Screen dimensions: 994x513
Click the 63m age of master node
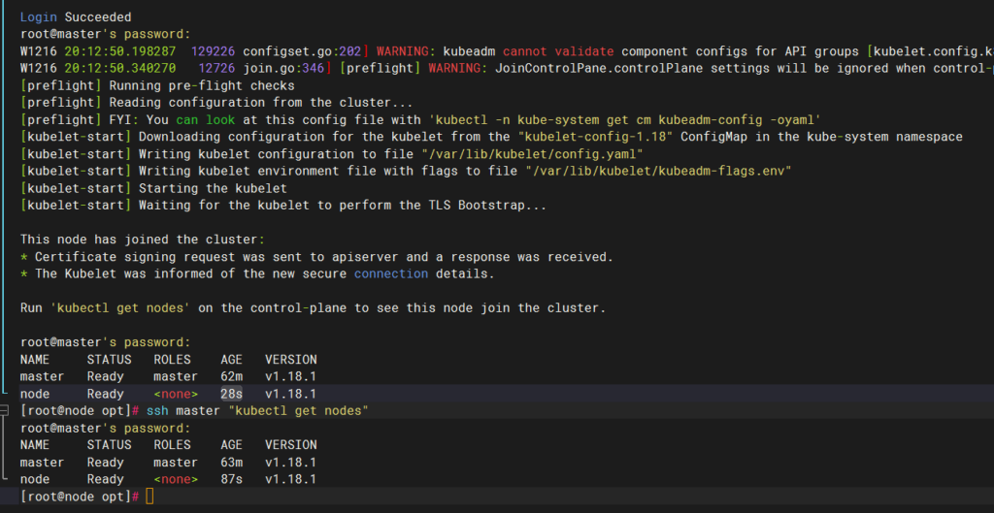[x=231, y=462]
